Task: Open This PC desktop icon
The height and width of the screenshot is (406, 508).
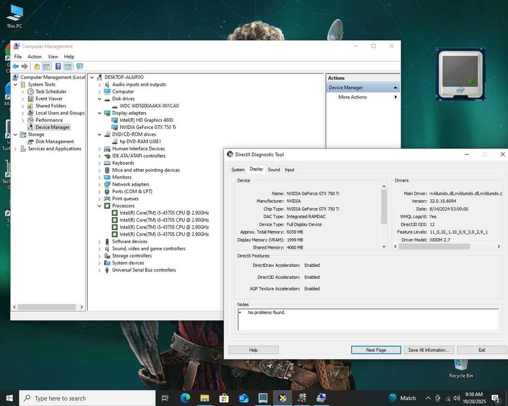Action: 15,16
